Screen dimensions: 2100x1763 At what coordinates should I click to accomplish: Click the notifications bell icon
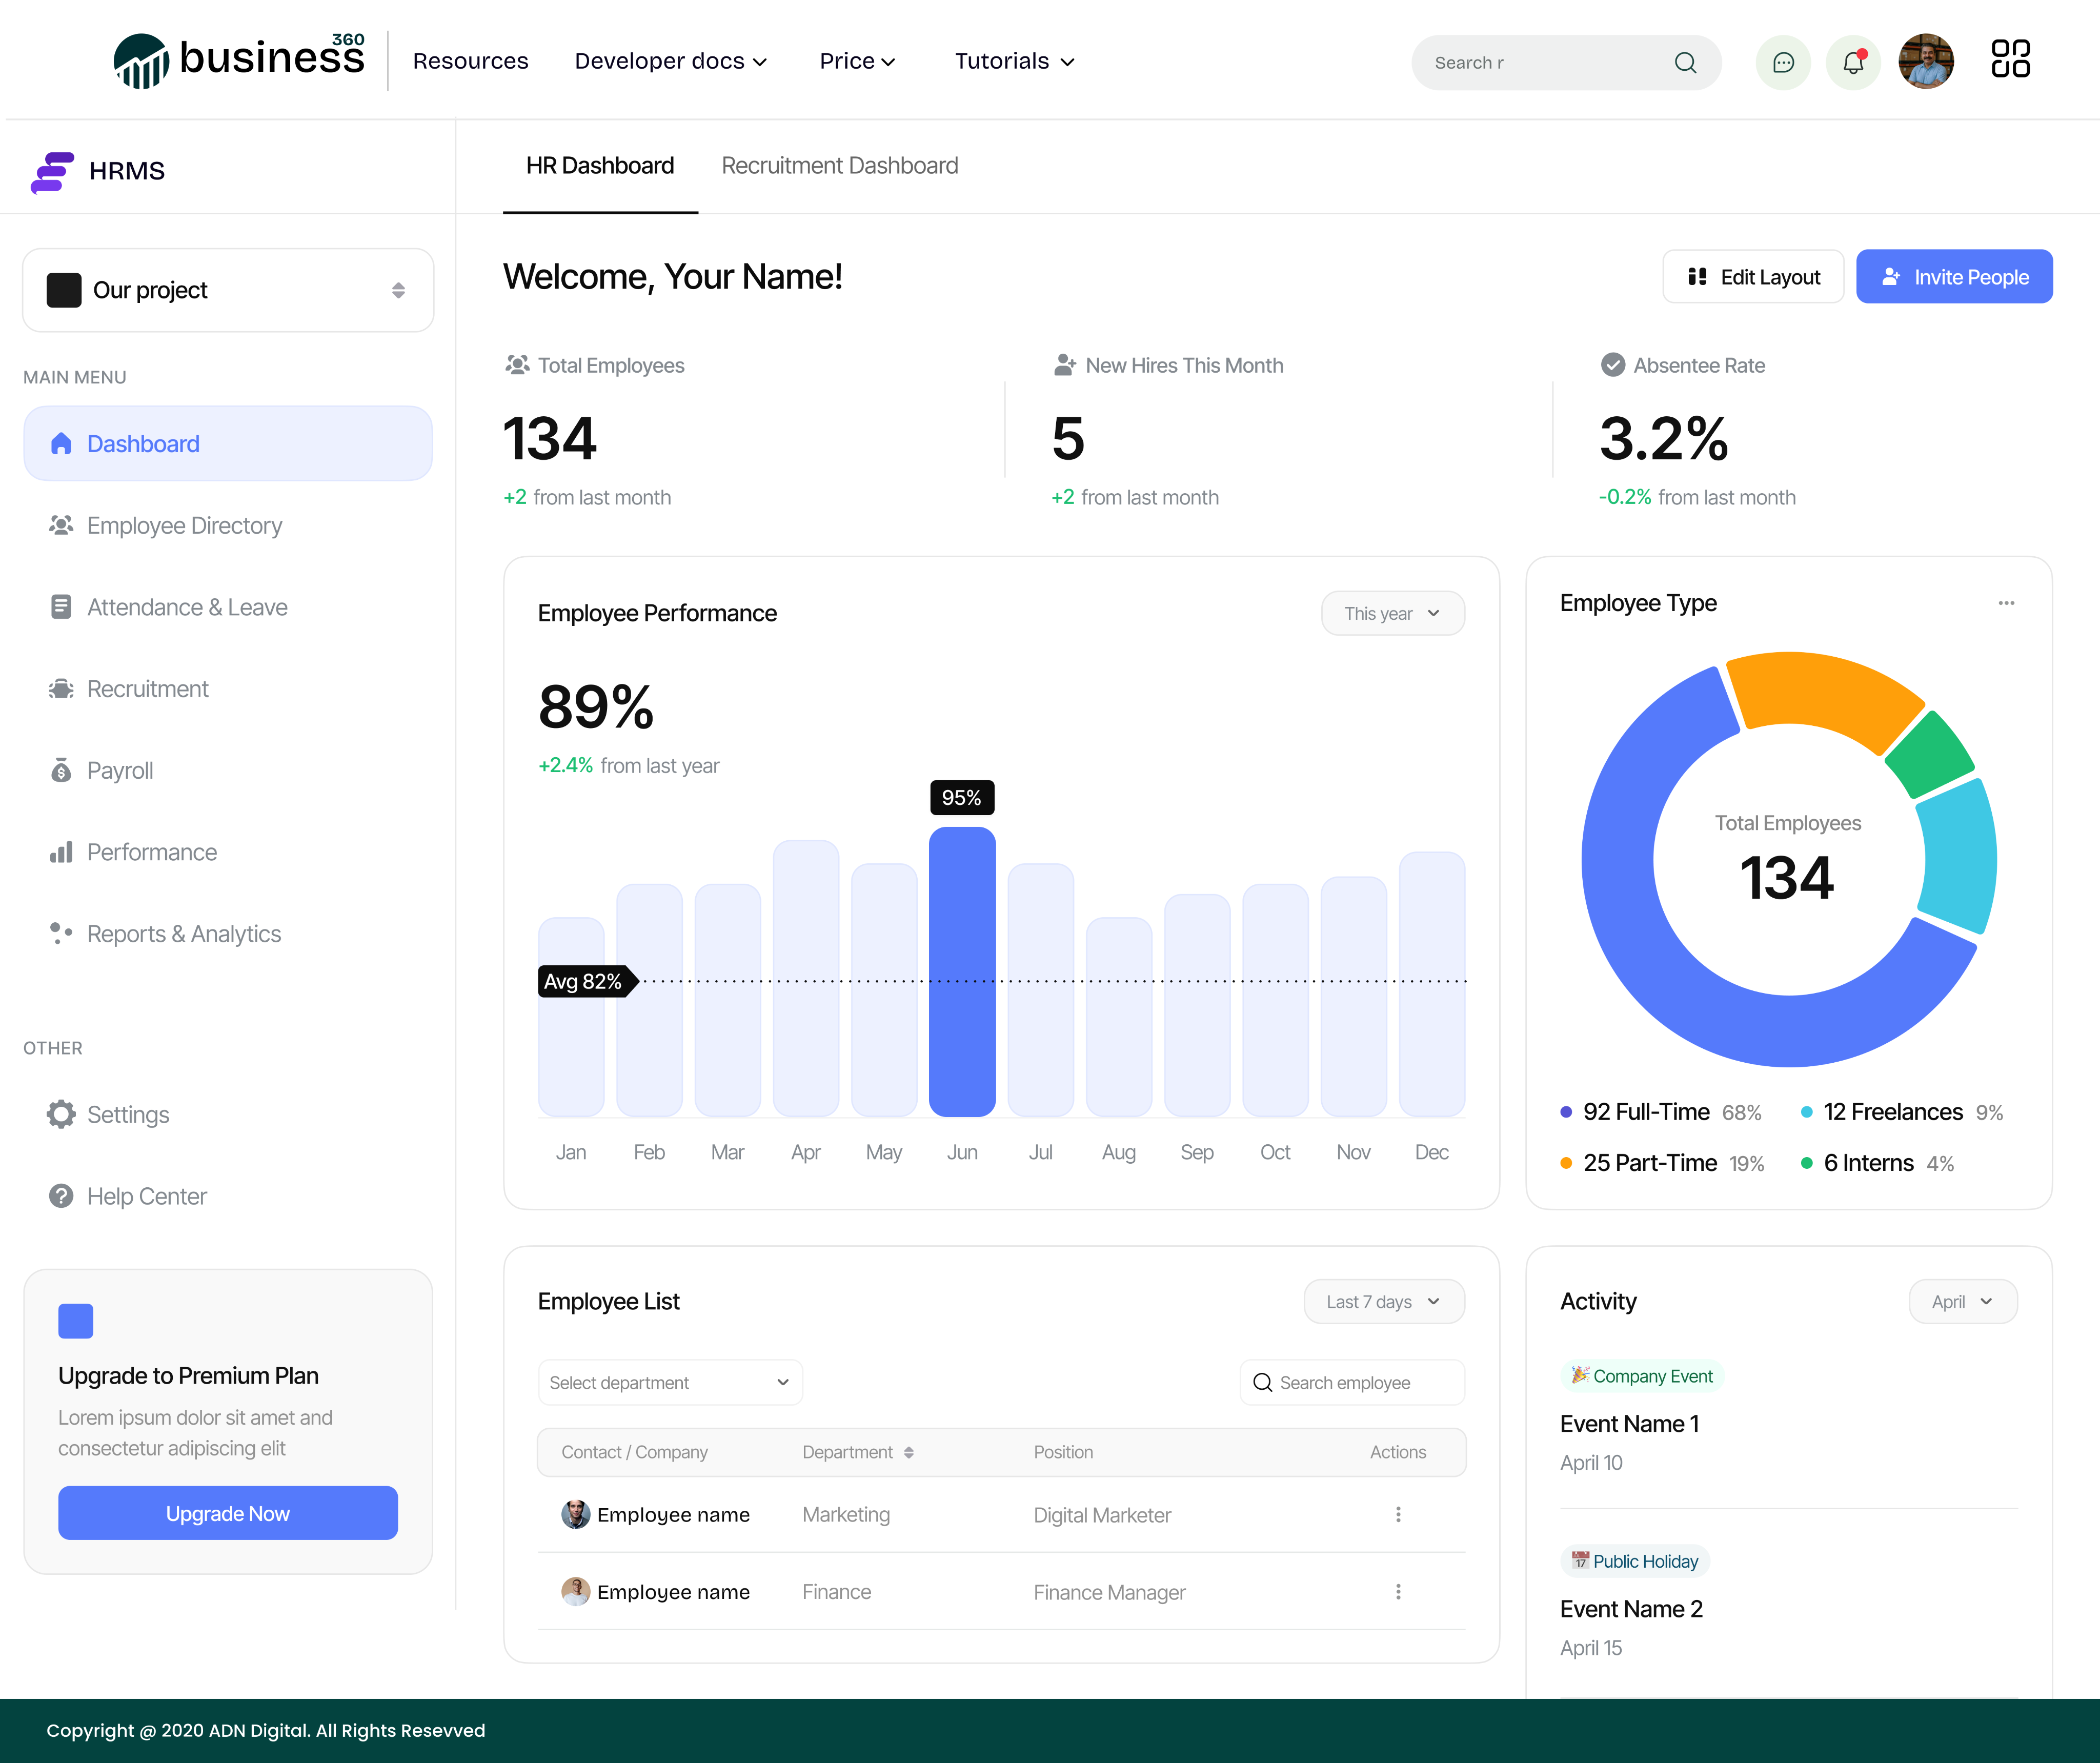(x=1853, y=62)
